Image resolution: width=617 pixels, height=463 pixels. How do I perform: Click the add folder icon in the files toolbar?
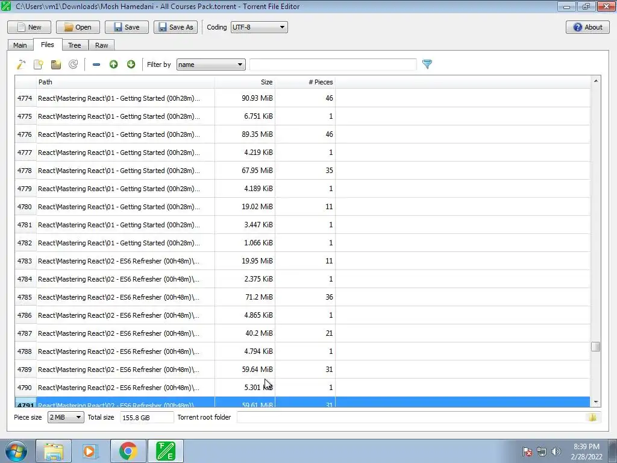point(56,64)
